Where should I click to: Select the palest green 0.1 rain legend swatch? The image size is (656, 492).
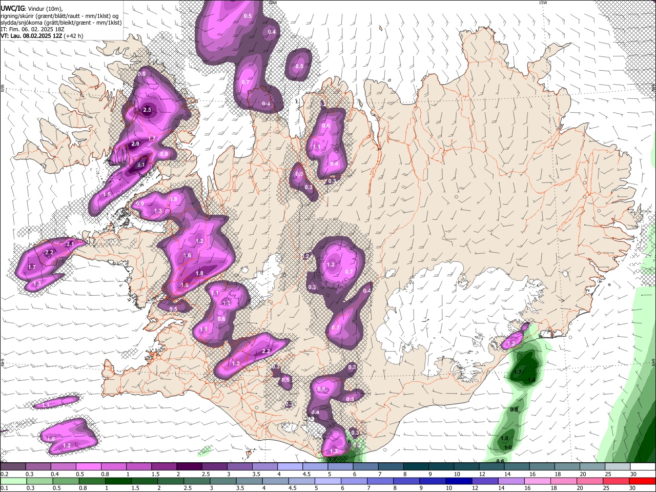(13, 481)
